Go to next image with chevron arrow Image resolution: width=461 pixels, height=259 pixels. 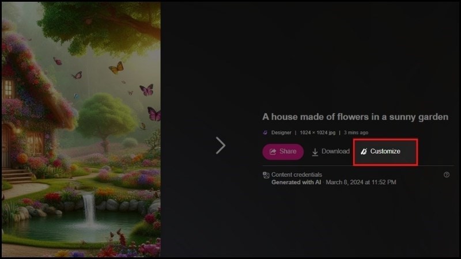221,146
